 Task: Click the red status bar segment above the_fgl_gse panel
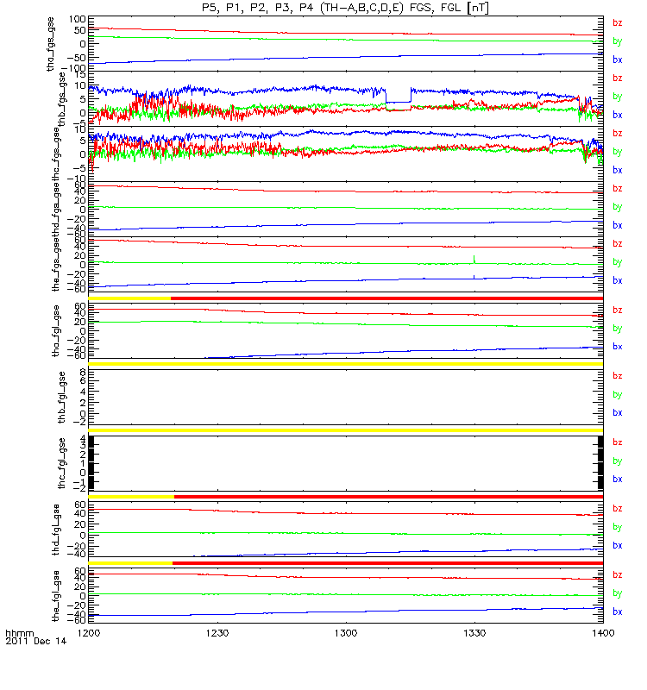387,563
